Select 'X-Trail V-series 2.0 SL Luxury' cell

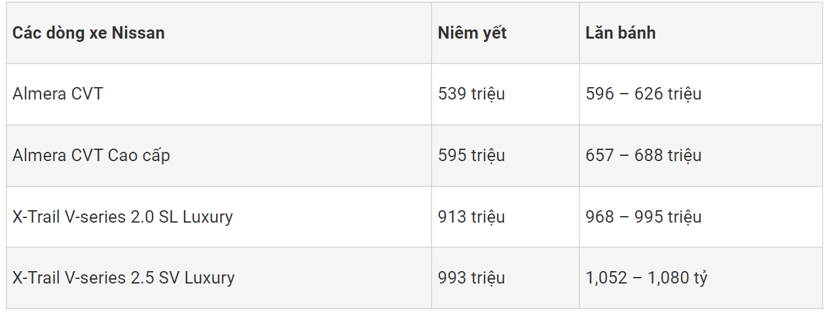click(x=122, y=217)
